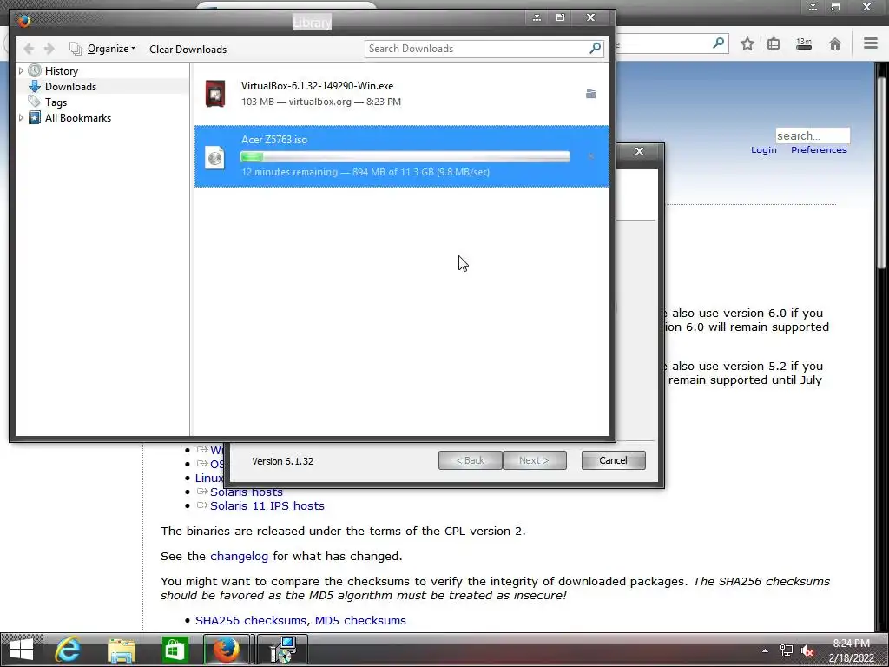Select Tags in the sidebar
Screen dimensions: 889x667
56,102
